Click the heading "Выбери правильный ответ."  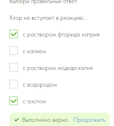click(44, 2)
